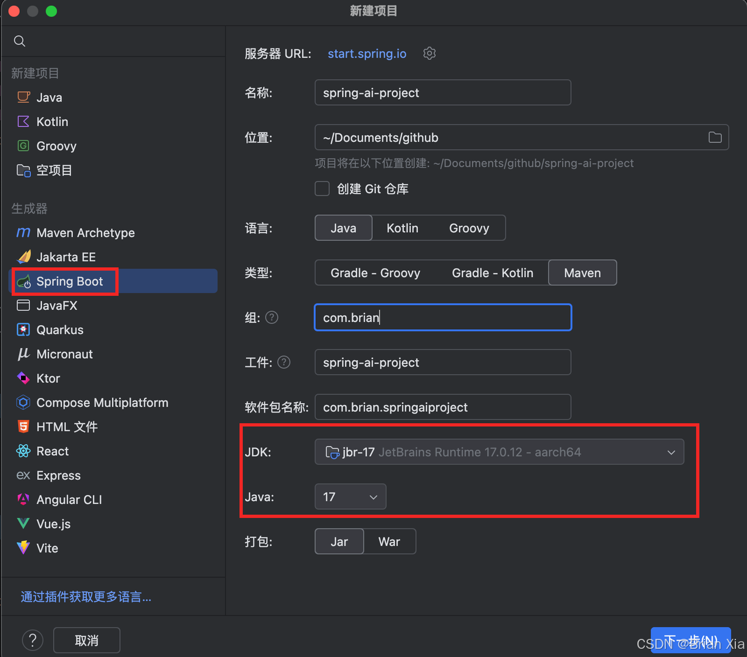Click the Ktor icon
This screenshot has width=747, height=657.
click(23, 378)
